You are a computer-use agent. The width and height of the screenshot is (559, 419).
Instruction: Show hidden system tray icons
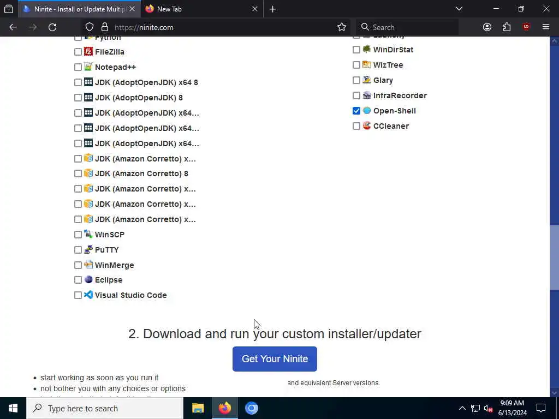pyautogui.click(x=462, y=408)
